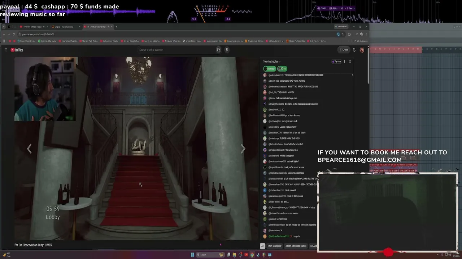Click chat message tall man defeats huge man

[x=287, y=98]
